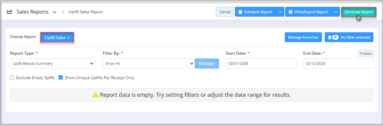383x126 pixels.
Task: Expand the Sales Reports chevron dropdown
Action: point(55,12)
